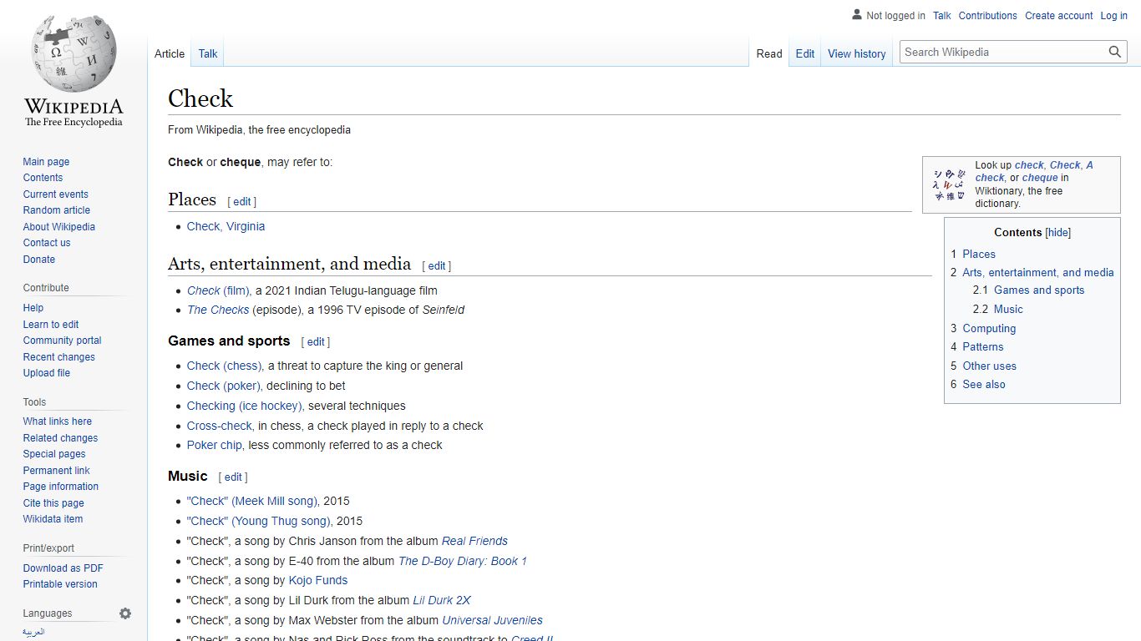Open "Check" (Young Thug song) link
Screen dimensions: 1141x641
[x=260, y=521]
